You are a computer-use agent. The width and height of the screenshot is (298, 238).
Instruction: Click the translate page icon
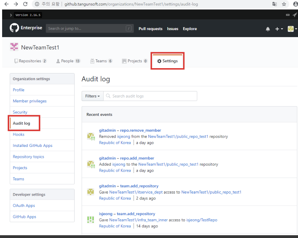click(274, 4)
